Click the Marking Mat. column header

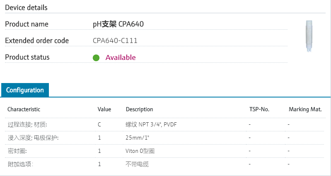coord(305,109)
